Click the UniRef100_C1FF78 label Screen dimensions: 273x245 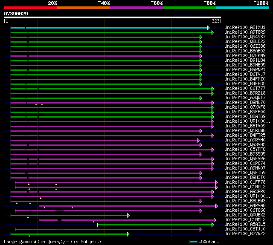(x=245, y=182)
